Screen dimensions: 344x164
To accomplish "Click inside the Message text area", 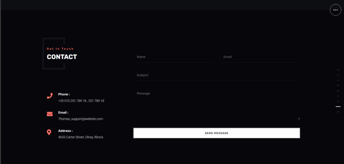I will coord(216,104).
